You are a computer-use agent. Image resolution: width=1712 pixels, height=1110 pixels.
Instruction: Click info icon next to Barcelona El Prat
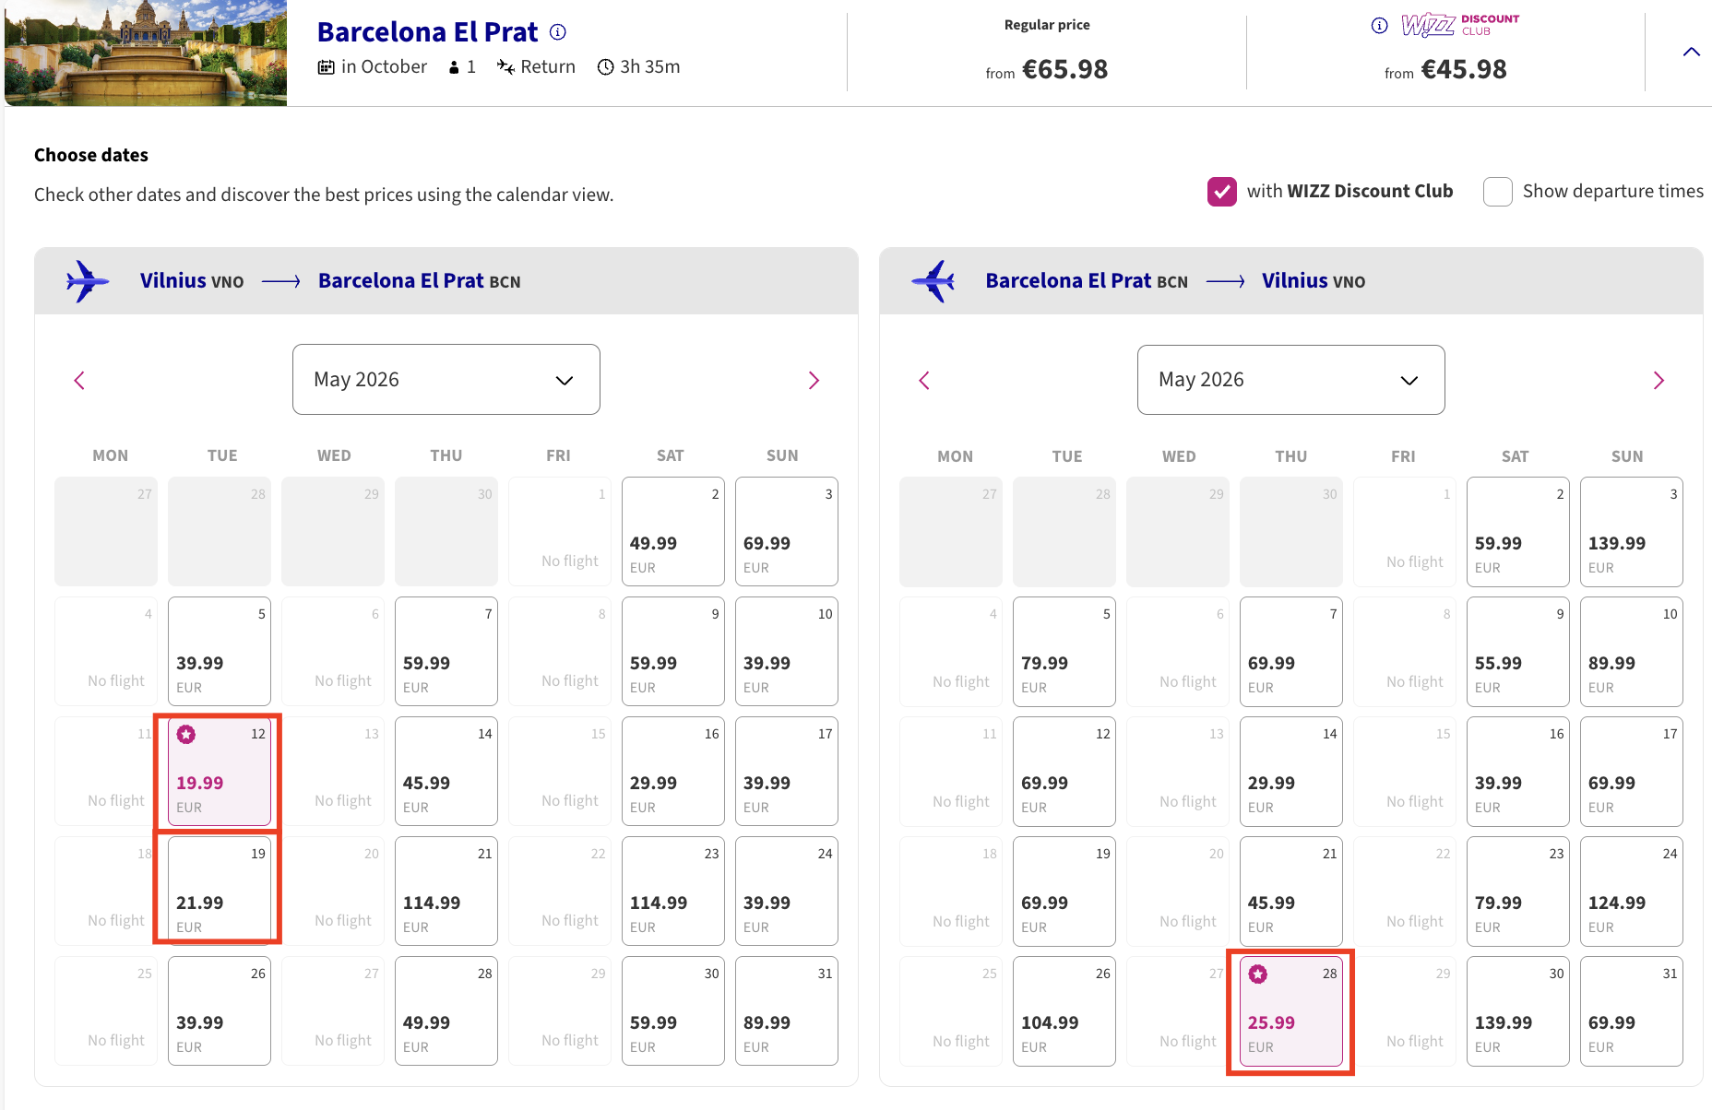pos(558,32)
